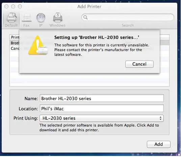
Task: Edit the Name field with Brother HL-2030 series
Action: pyautogui.click(x=102, y=98)
